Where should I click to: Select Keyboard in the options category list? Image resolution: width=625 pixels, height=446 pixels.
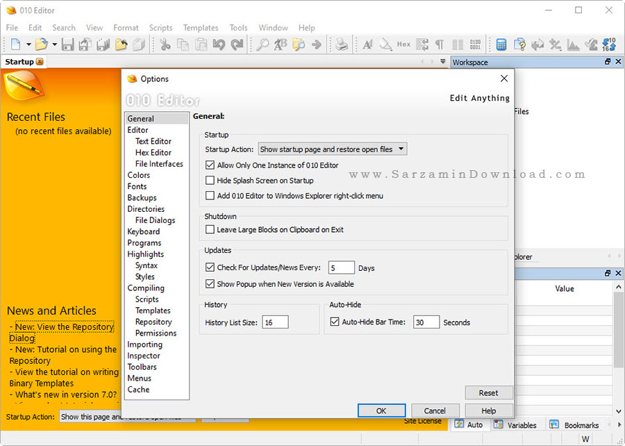click(x=144, y=231)
